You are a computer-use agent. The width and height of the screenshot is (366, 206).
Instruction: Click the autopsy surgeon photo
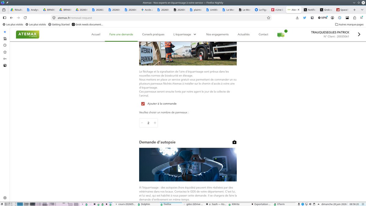(x=188, y=165)
